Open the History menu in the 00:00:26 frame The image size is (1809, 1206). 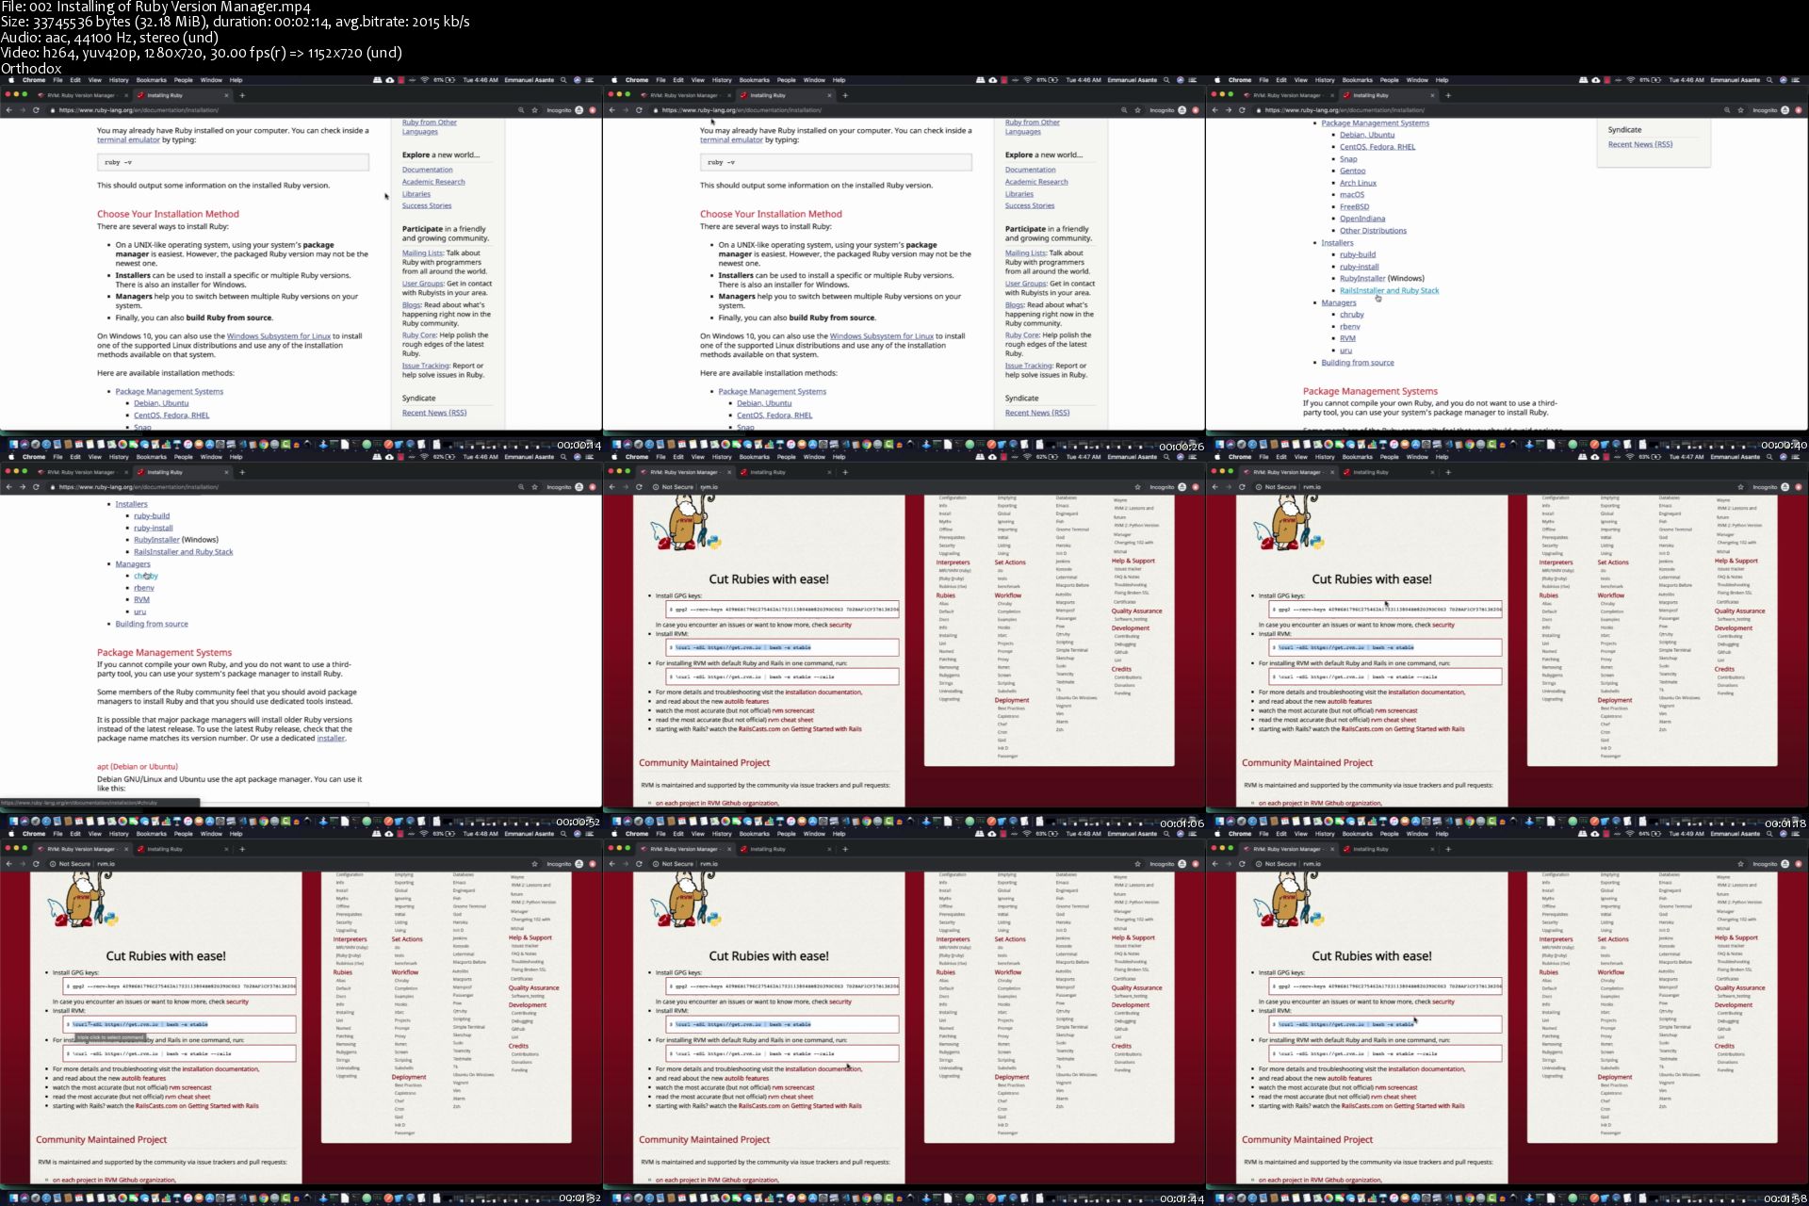click(722, 80)
